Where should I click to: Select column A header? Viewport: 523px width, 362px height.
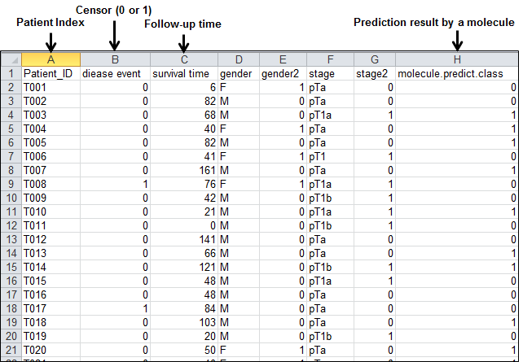tap(51, 59)
